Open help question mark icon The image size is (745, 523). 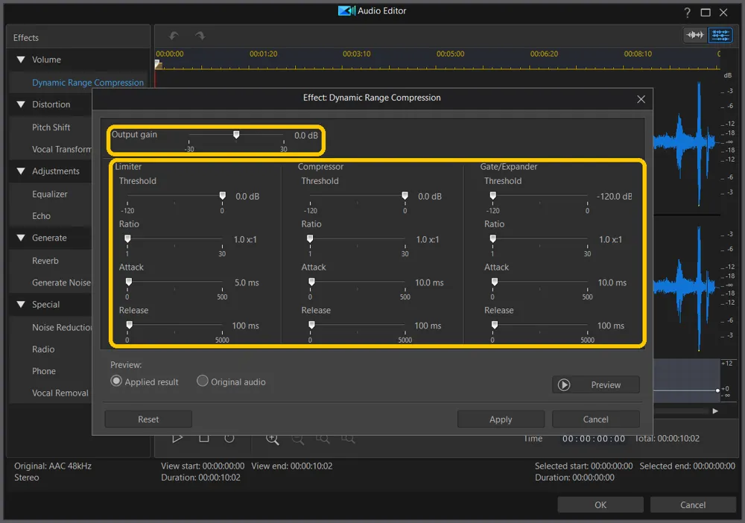[687, 13]
